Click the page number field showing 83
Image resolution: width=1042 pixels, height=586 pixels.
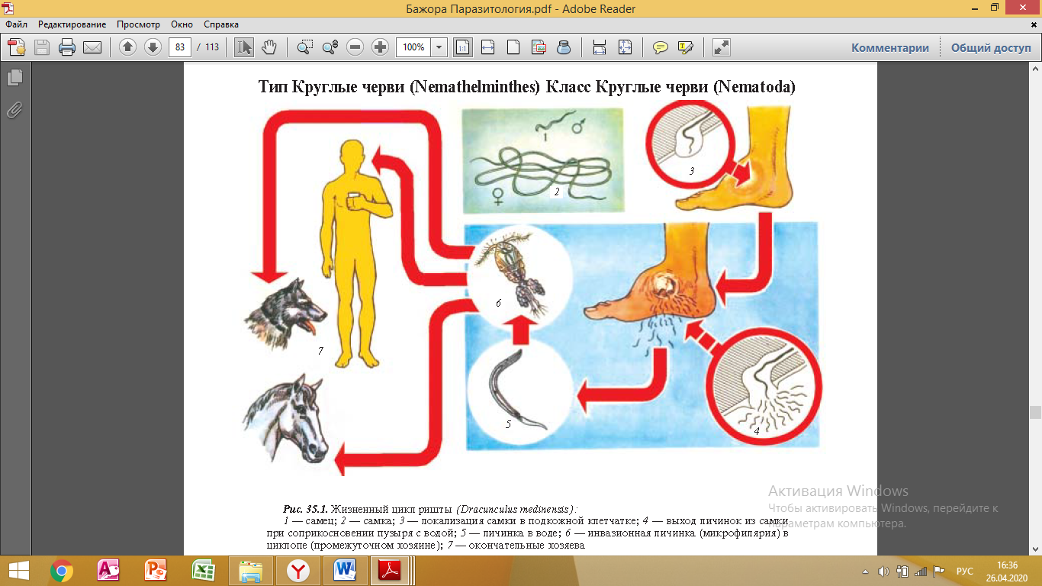pyautogui.click(x=180, y=47)
